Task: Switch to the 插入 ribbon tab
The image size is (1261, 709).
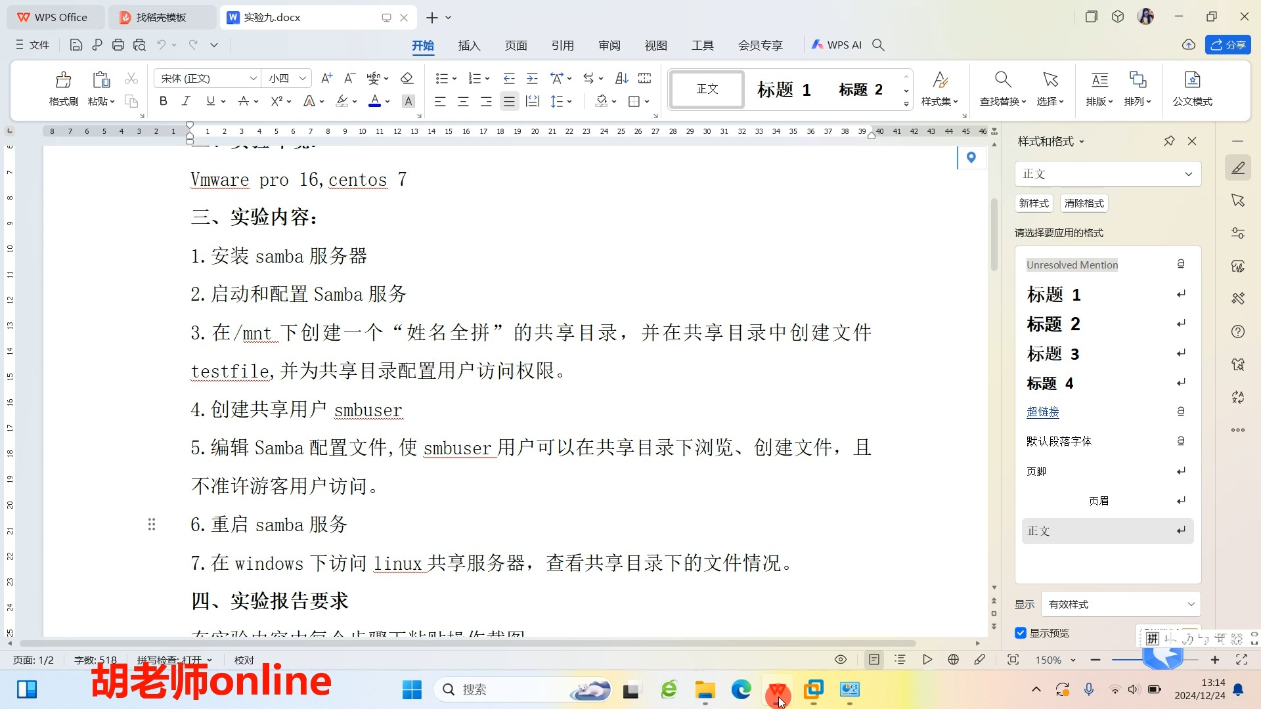Action: tap(469, 45)
